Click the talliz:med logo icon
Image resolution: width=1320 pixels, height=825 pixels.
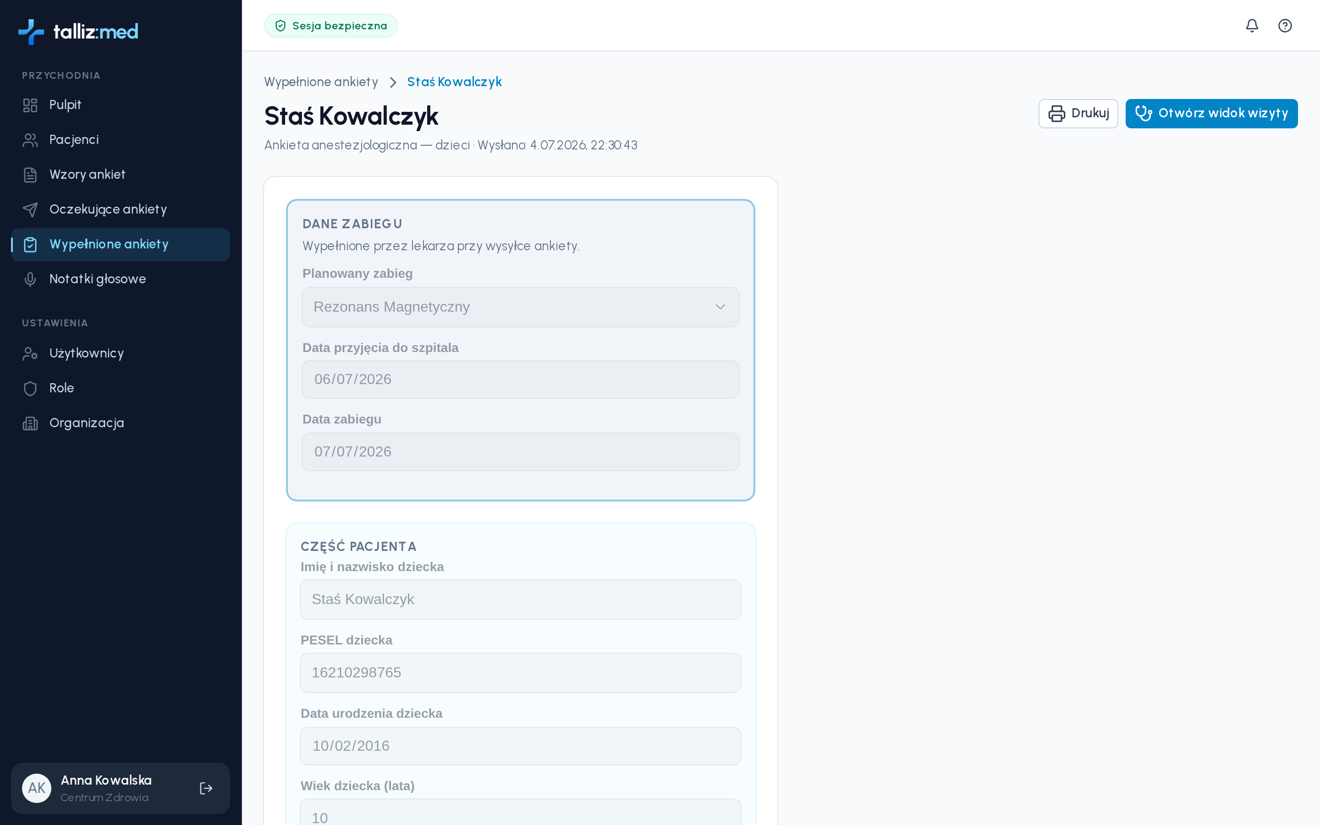point(31,32)
